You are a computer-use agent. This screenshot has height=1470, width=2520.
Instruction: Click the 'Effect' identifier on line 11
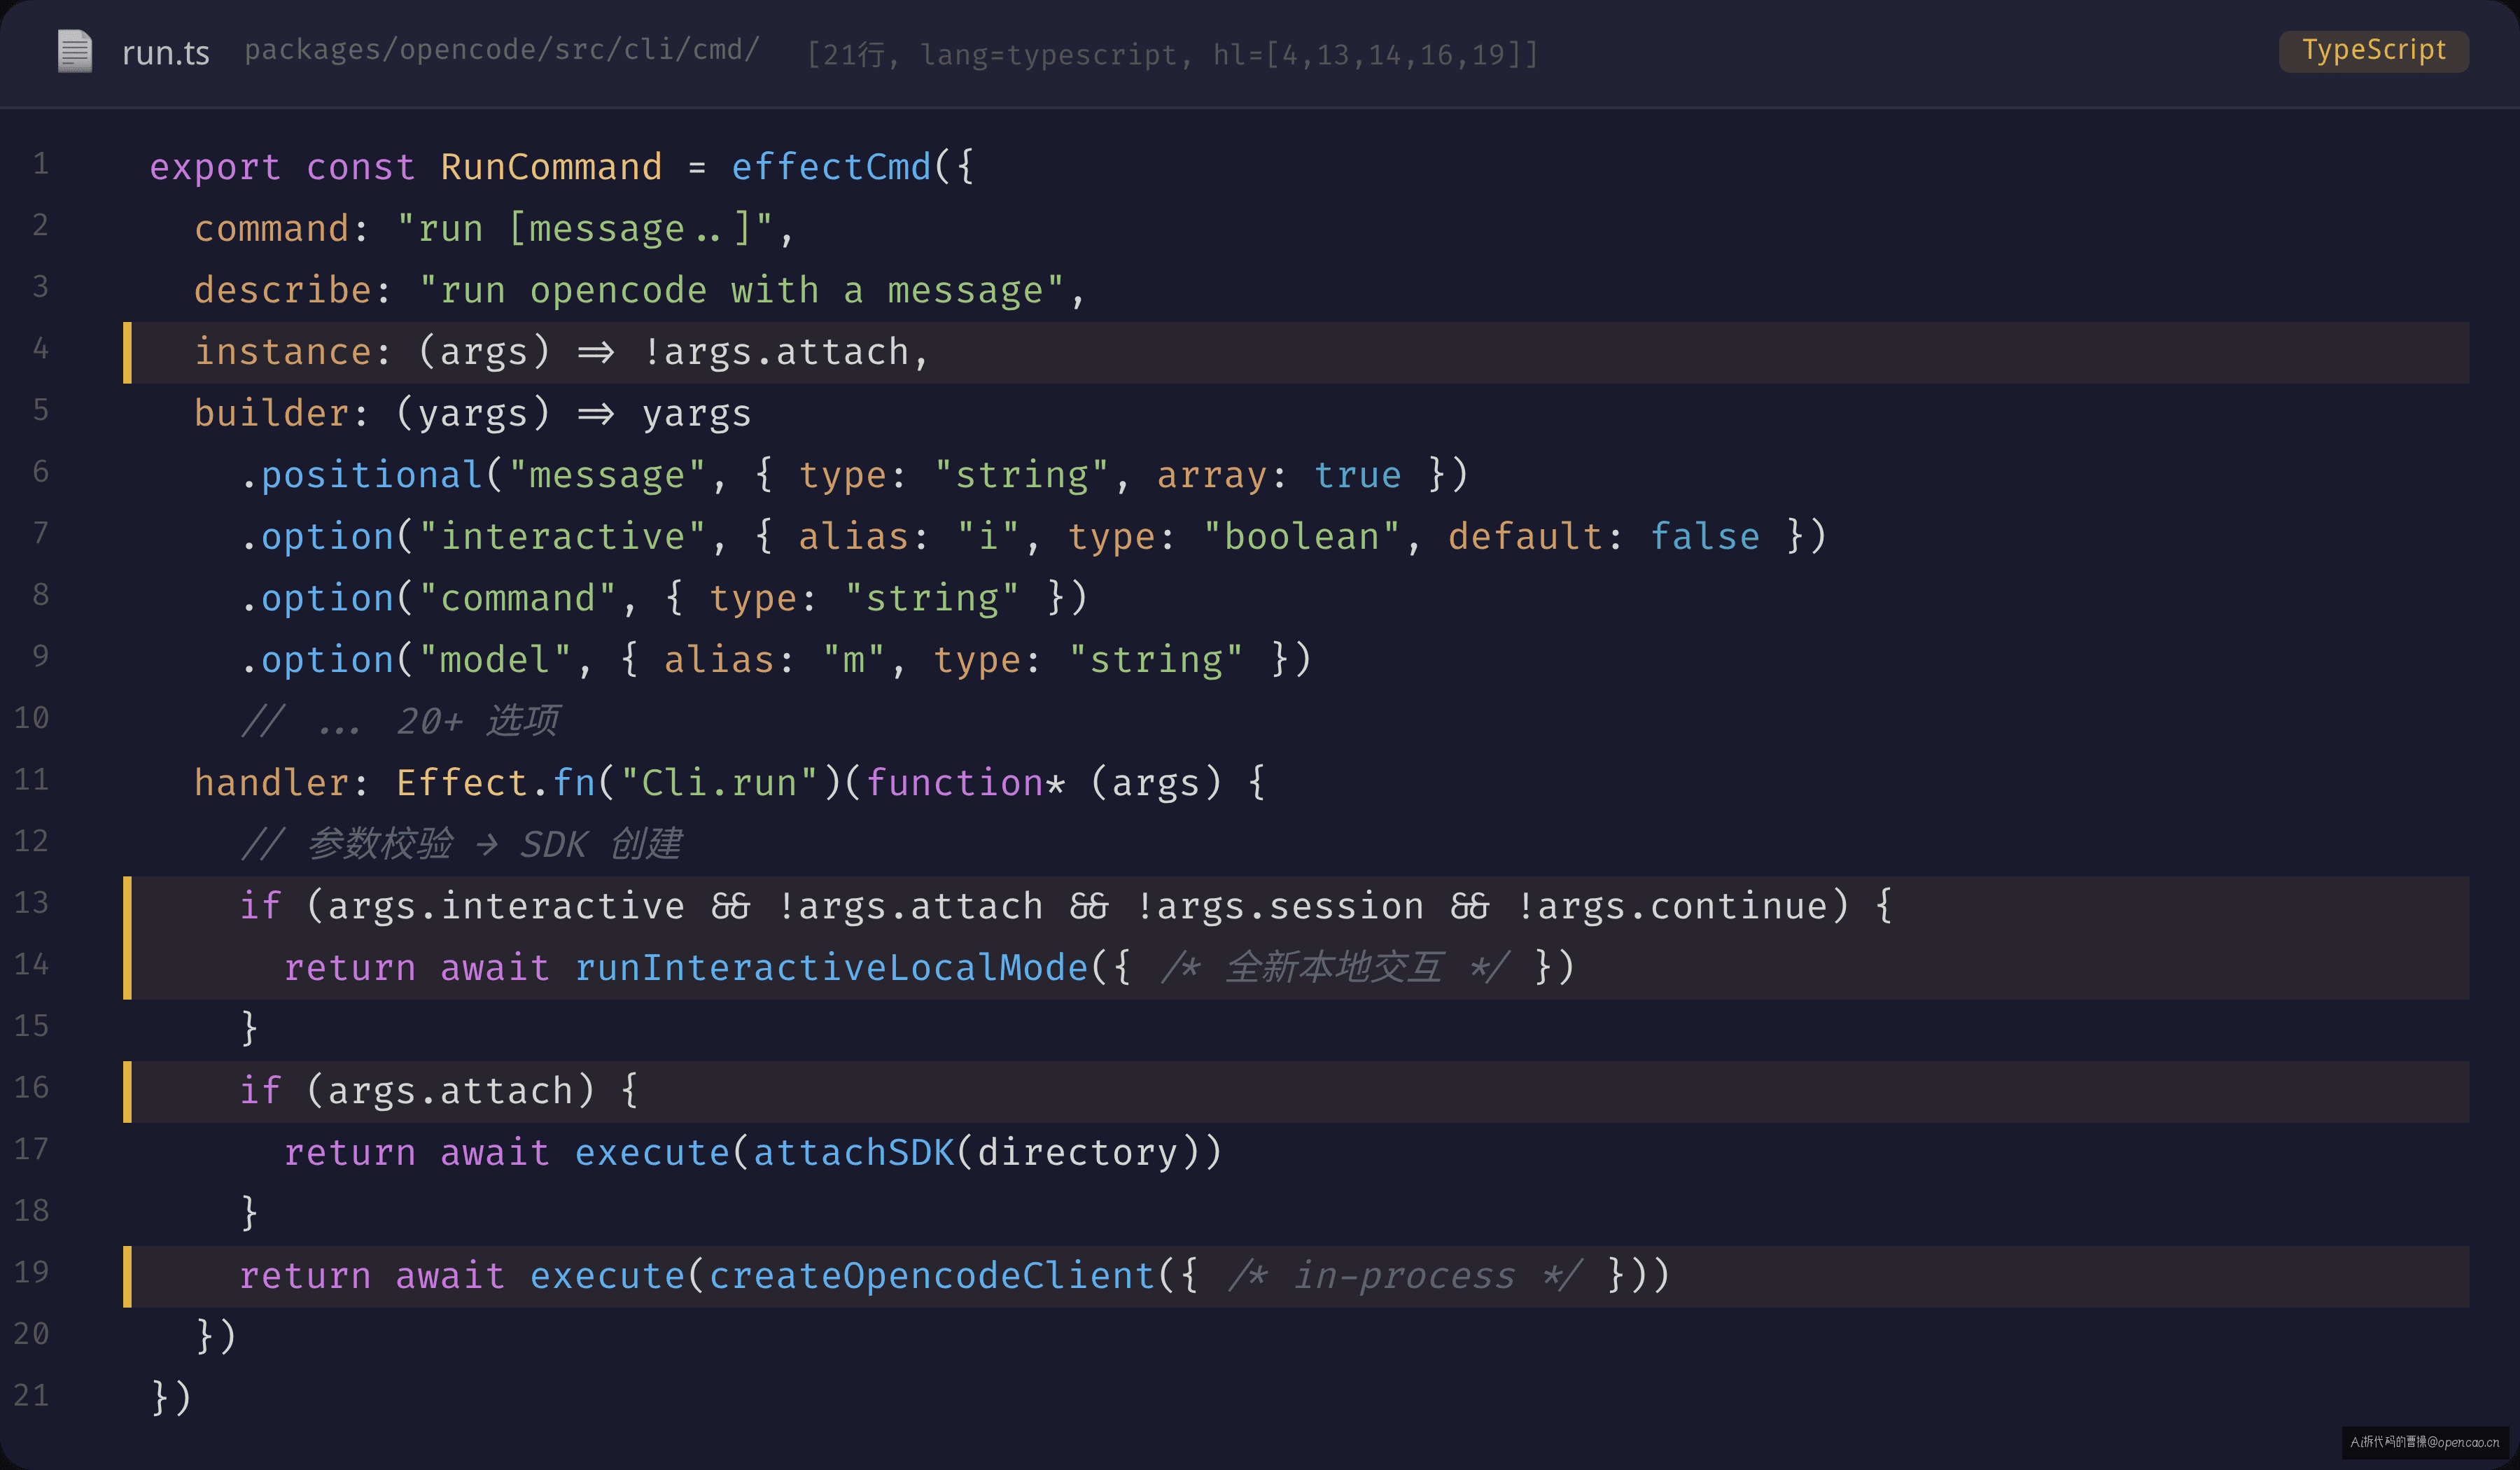click(462, 783)
